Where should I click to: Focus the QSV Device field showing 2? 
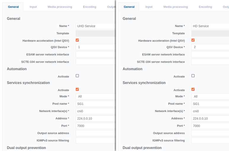pyautogui.click(x=210, y=47)
